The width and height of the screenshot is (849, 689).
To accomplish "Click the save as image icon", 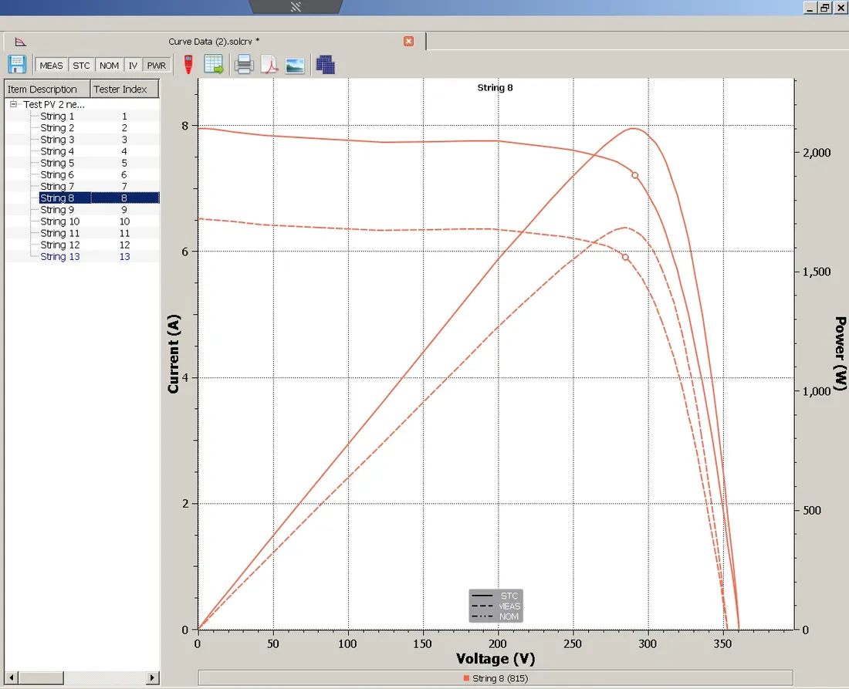I will tap(295, 66).
